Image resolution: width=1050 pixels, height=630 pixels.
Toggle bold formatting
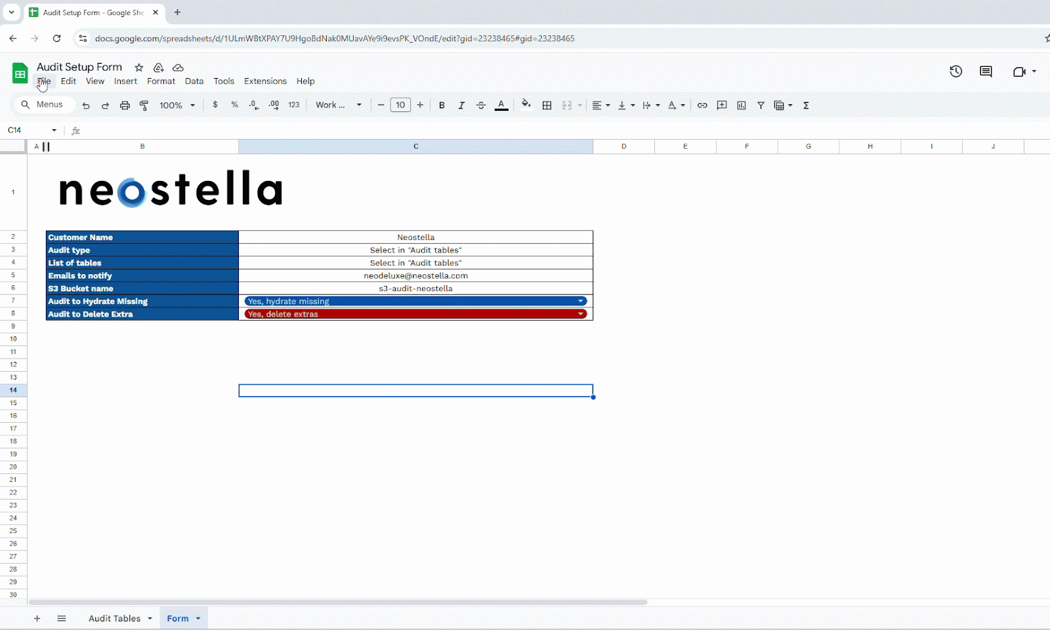coord(442,106)
